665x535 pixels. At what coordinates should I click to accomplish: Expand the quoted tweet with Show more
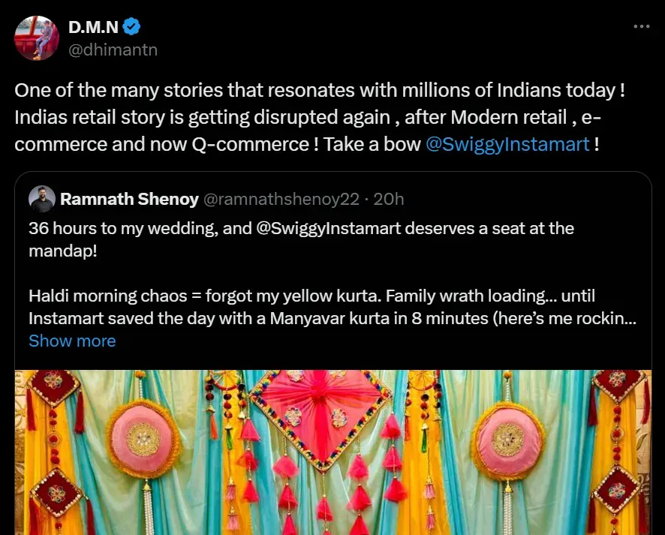pos(72,341)
